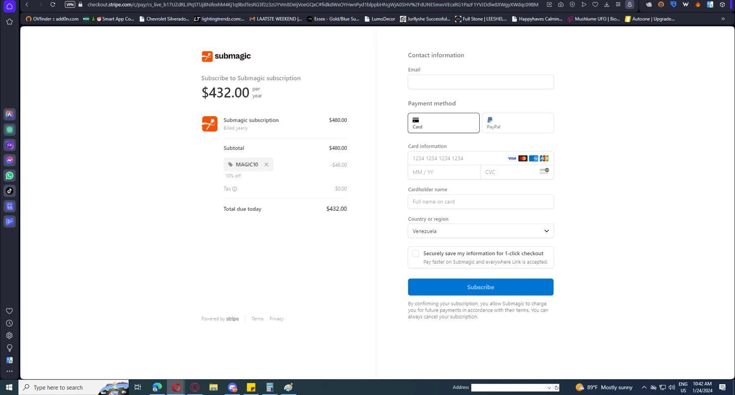Click the Powered by Stripe link
Image resolution: width=735 pixels, height=395 pixels.
[x=220, y=319]
